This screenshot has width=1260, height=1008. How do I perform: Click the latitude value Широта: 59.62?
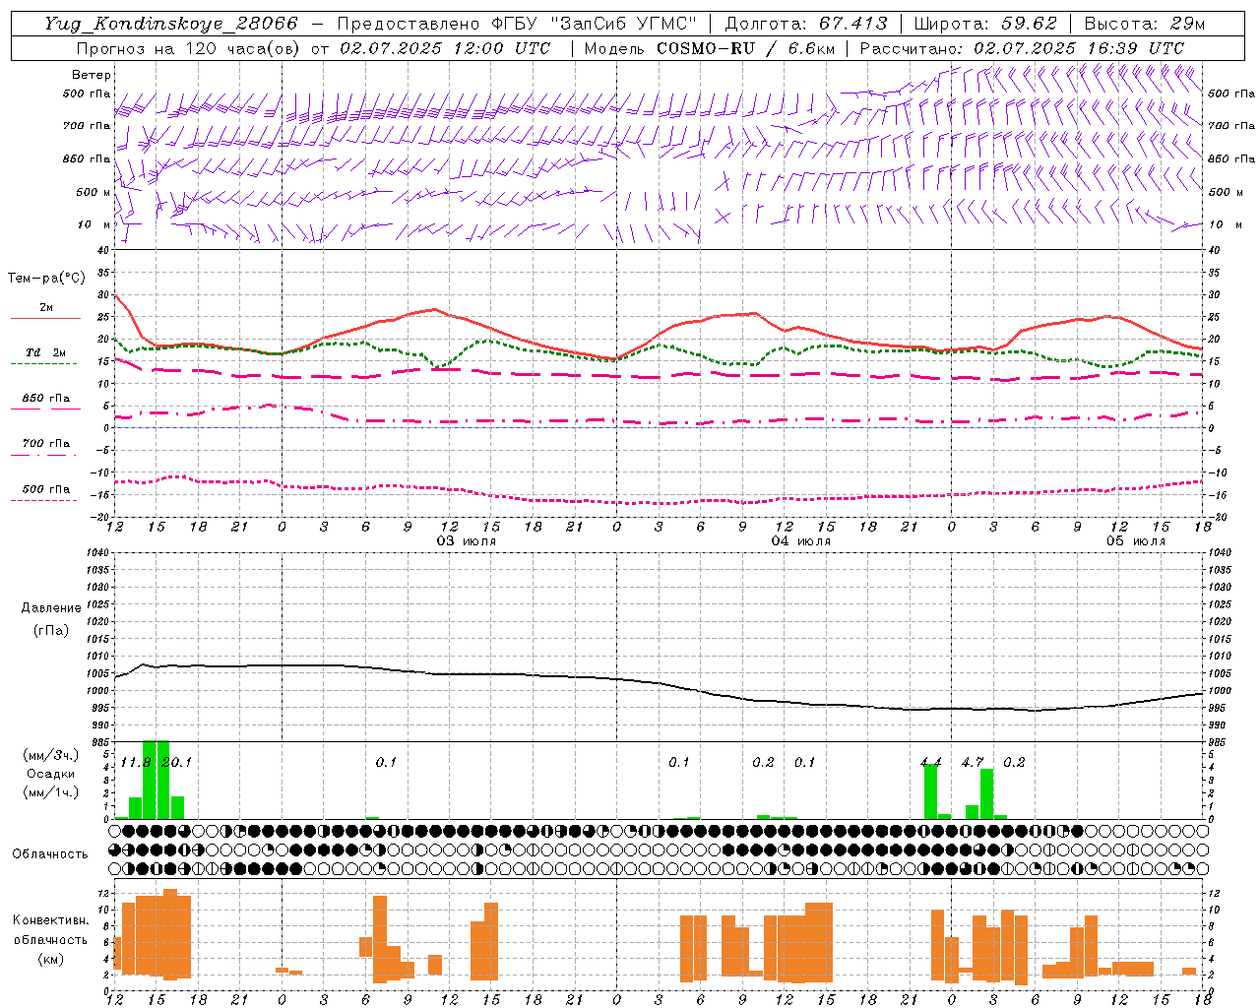[985, 24]
